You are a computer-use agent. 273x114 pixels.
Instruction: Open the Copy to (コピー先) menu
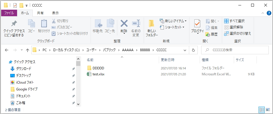coord(110,26)
